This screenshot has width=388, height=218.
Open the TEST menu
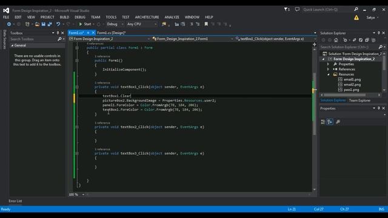[125, 17]
